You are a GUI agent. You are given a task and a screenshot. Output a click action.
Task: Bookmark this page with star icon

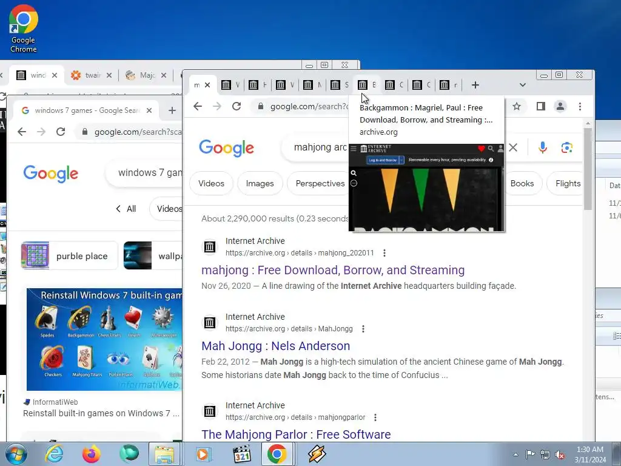point(517,106)
